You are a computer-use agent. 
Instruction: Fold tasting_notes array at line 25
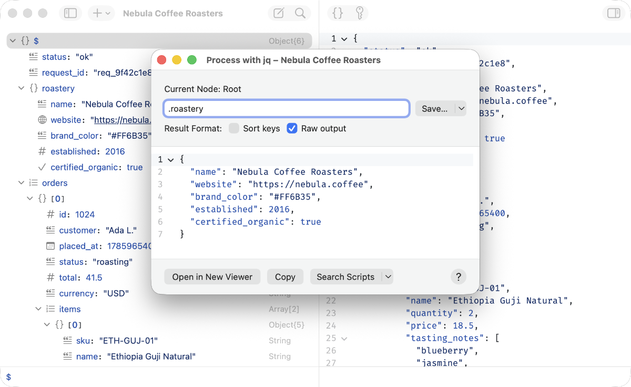(x=344, y=338)
